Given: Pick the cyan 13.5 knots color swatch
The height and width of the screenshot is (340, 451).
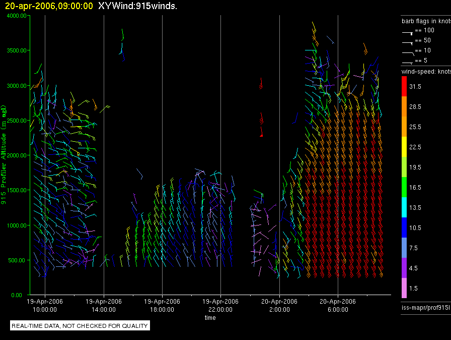Looking at the screenshot, I should 404,207.
